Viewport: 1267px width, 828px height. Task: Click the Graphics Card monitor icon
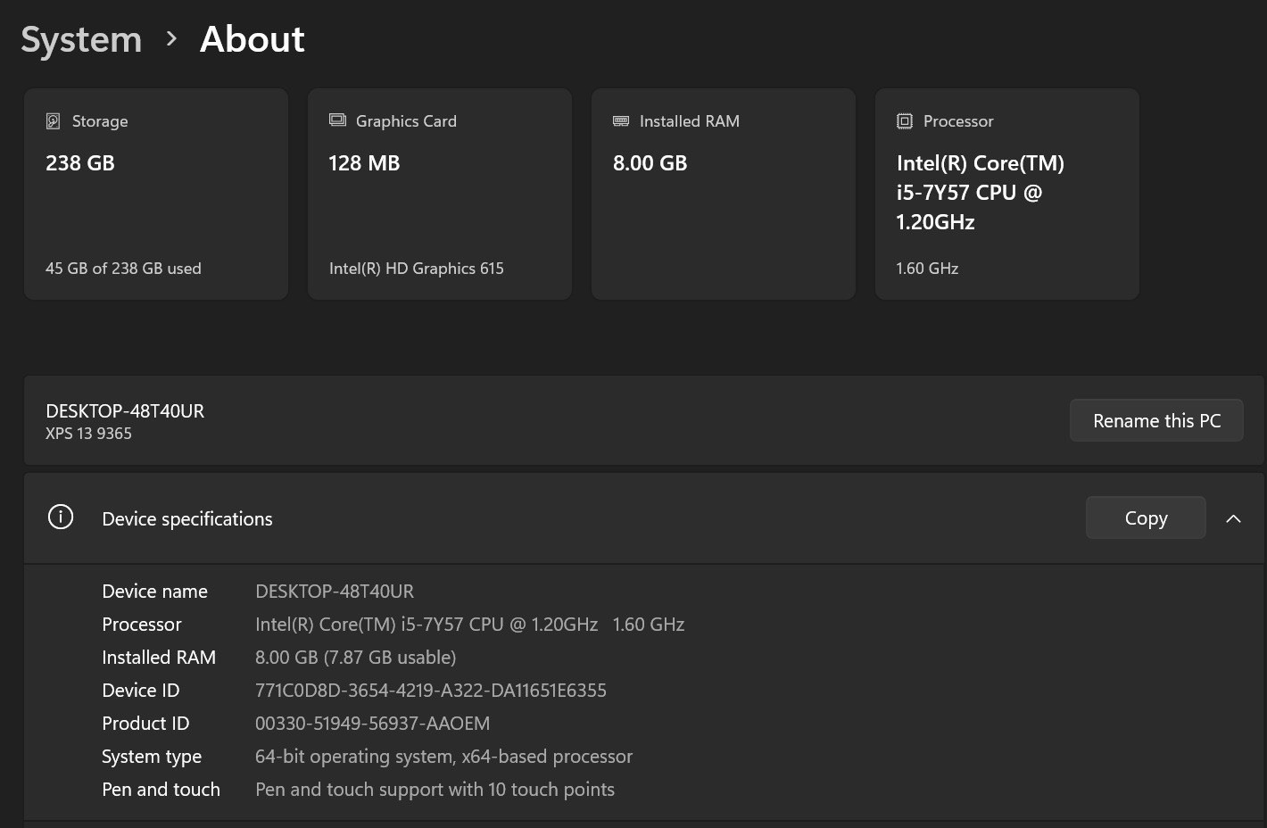click(337, 120)
